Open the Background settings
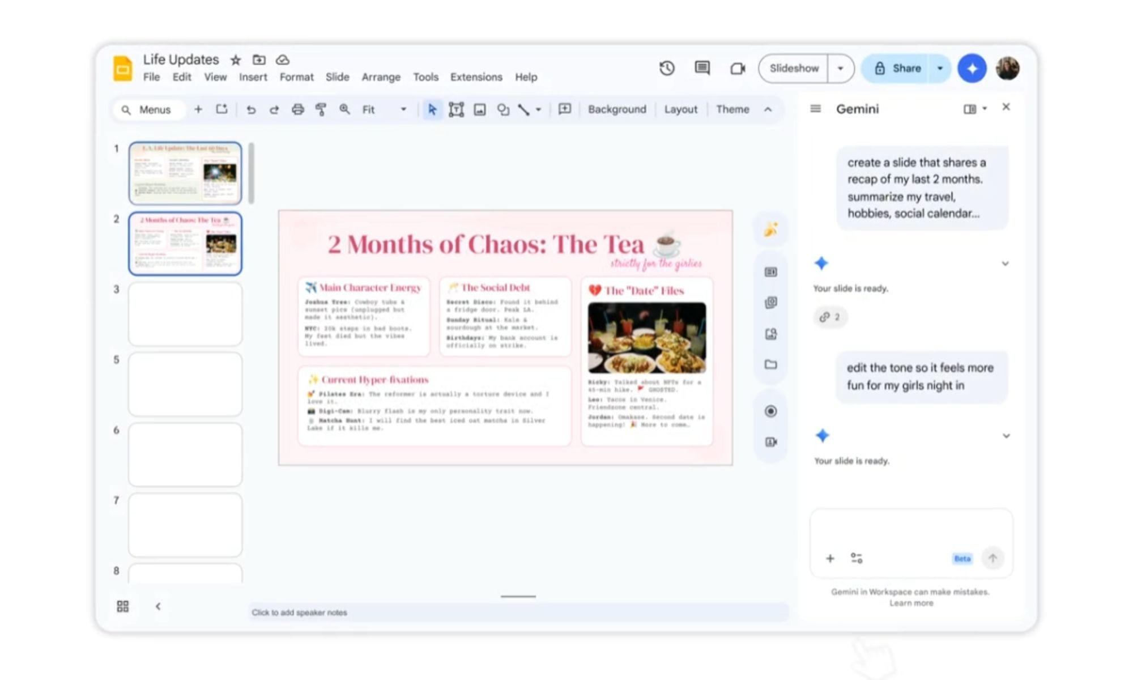Viewport: 1133px width, 680px height. click(x=617, y=109)
